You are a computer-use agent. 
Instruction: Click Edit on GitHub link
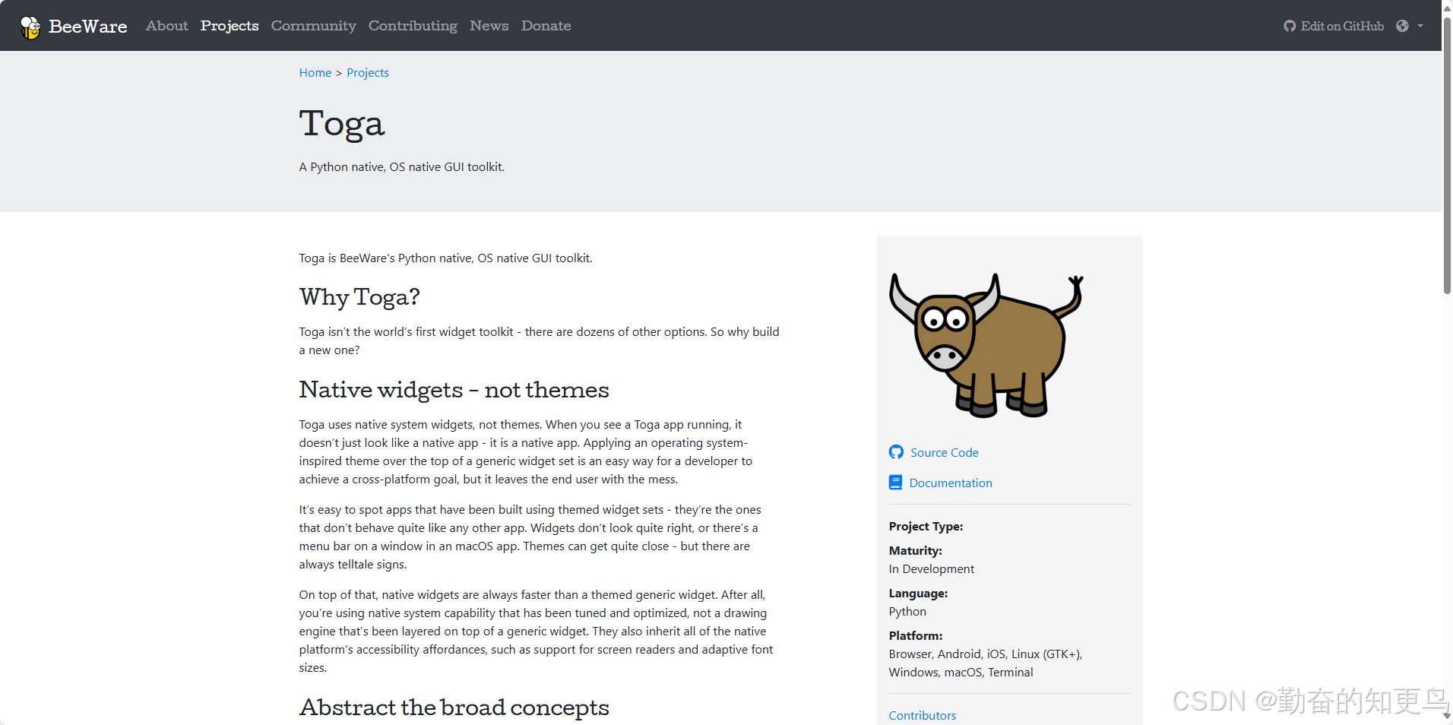[x=1342, y=26]
